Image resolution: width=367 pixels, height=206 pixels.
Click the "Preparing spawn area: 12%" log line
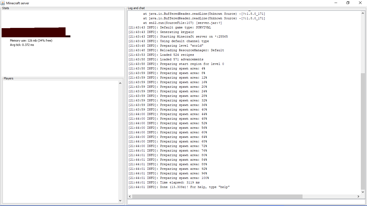[x=168, y=78]
